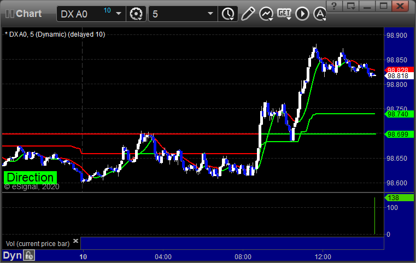Maximize the chart window
This screenshot has height=263, width=416.
click(x=383, y=6)
